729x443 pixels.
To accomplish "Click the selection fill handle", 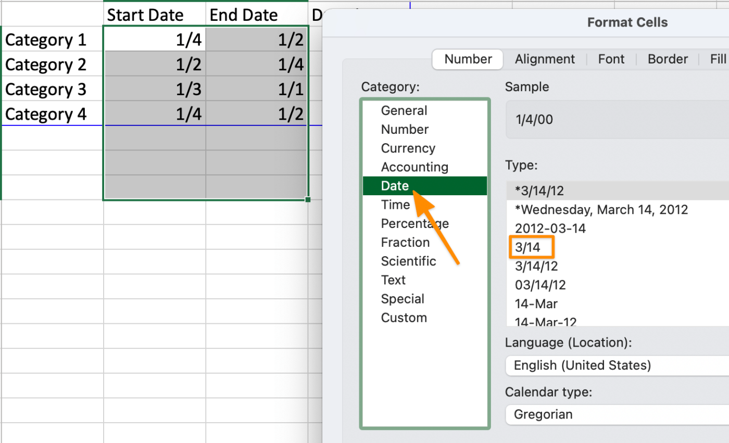I will (x=308, y=199).
